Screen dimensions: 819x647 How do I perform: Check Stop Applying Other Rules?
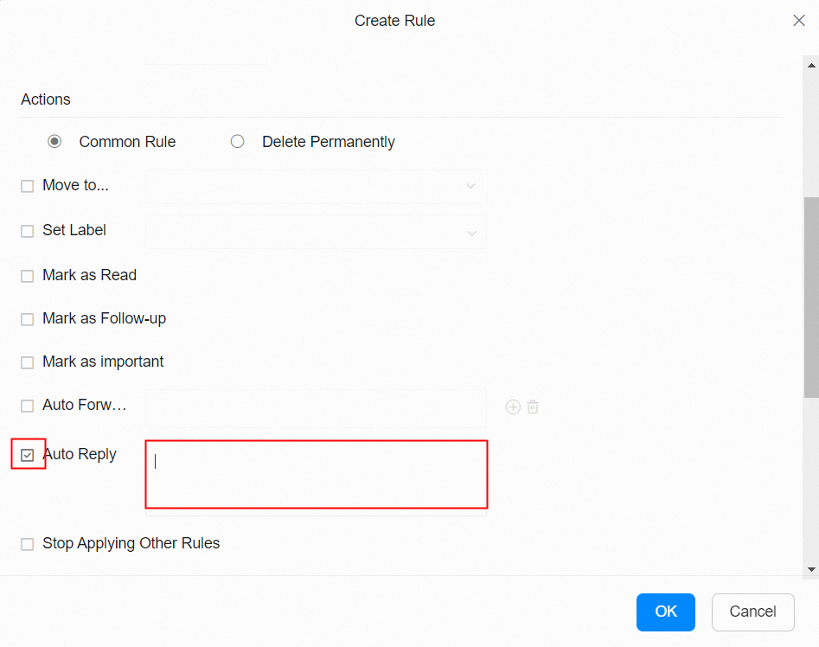(x=28, y=544)
